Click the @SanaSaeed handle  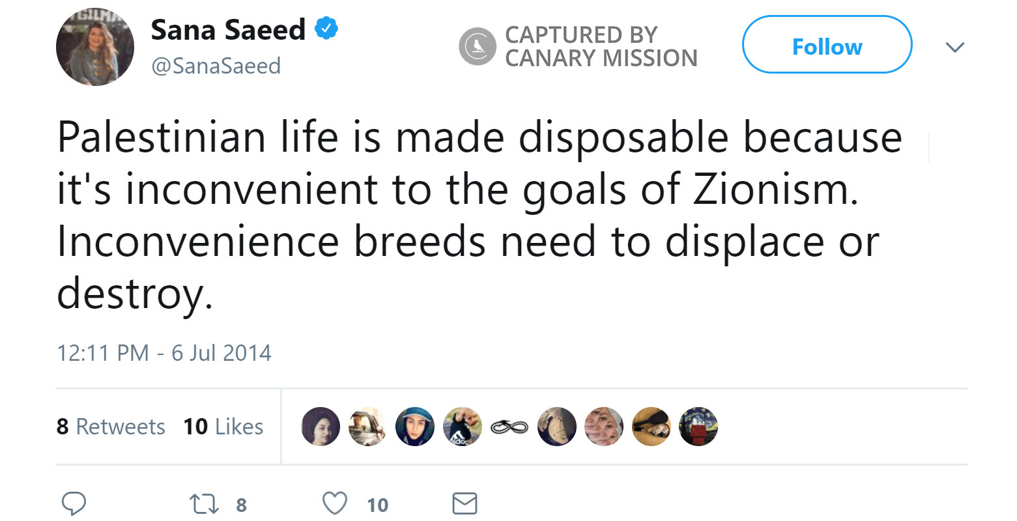pyautogui.click(x=216, y=66)
